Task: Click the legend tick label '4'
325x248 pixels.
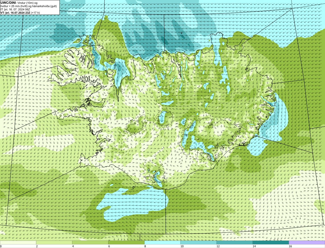Action: [73, 246]
